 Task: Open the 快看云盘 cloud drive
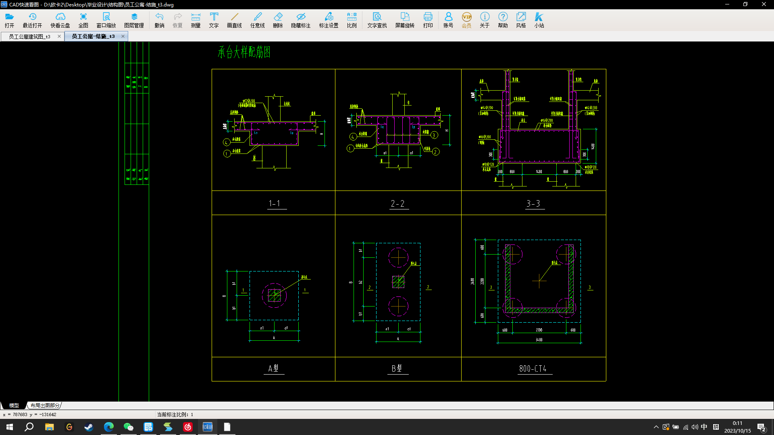click(x=60, y=20)
